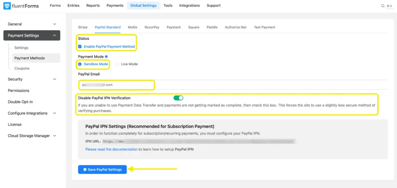Image resolution: width=397 pixels, height=188 pixels.
Task: Toggle Disable PayPal IPN Verification switch
Action: click(x=178, y=98)
